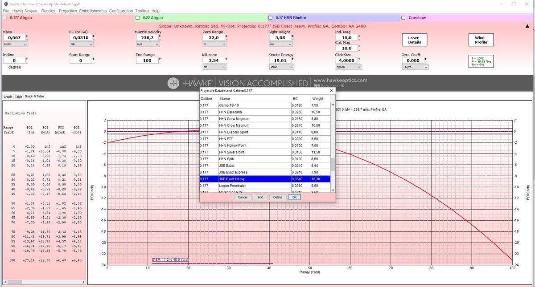Open the Configuration menu
This screenshot has width=535, height=287.
coord(121,11)
